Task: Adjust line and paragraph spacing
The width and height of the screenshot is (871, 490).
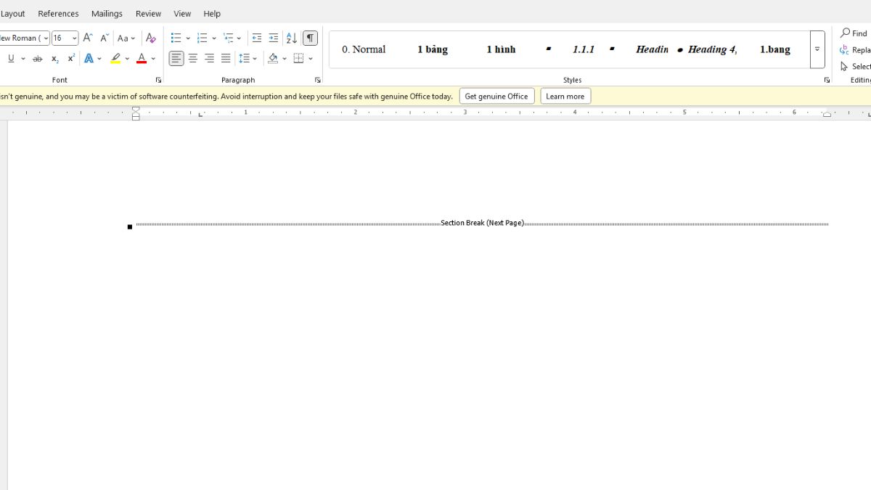Action: pyautogui.click(x=245, y=58)
